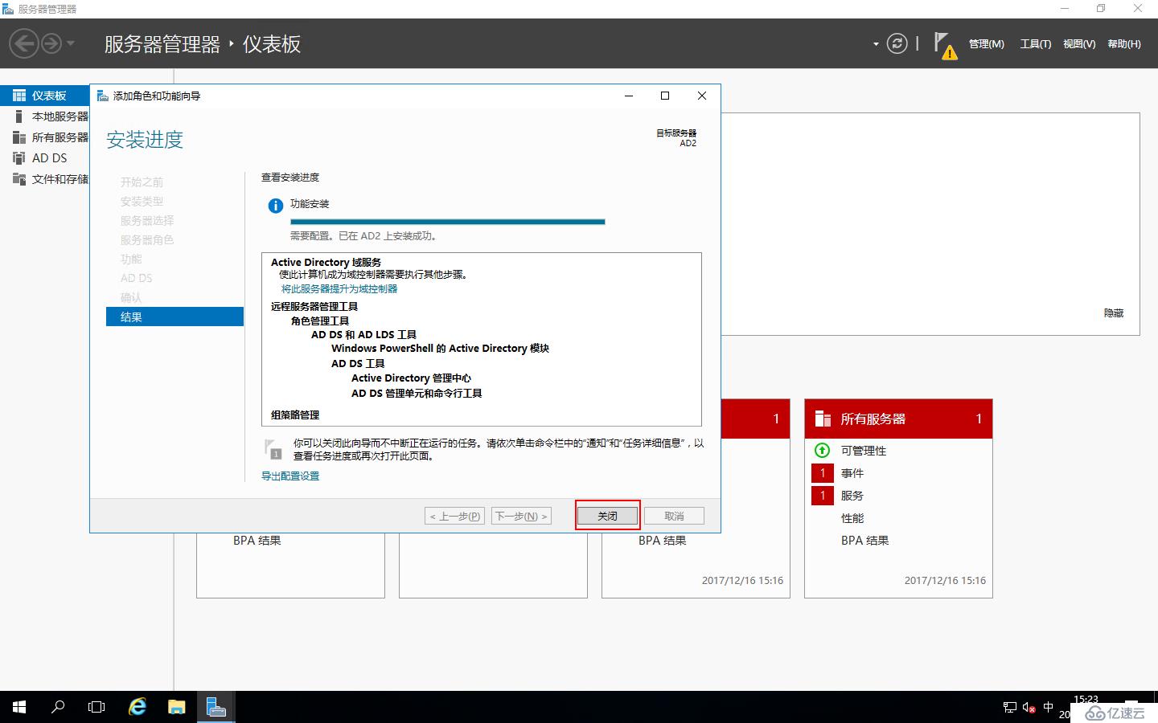Launch Internet Explorer from the taskbar
Viewport: 1158px width, 723px height.
138,707
